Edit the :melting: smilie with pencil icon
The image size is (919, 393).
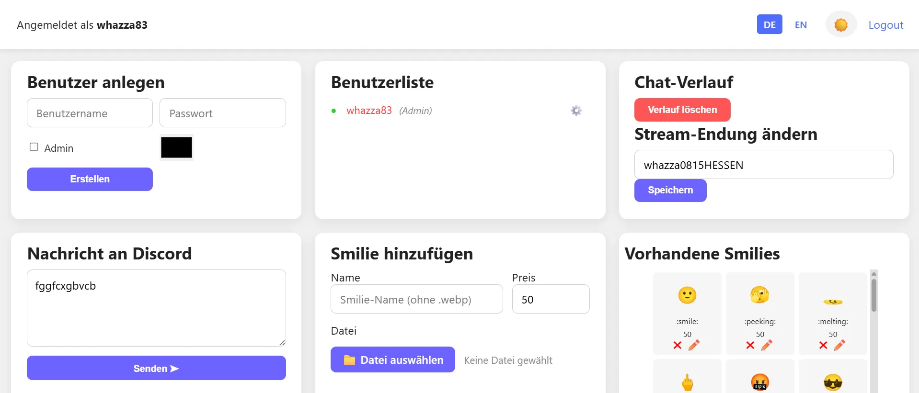tap(839, 345)
